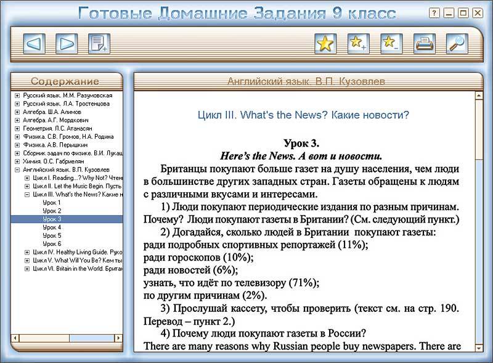Select Алгебра. Ш.А. Алимов label
493x363 pixels.
coord(52,112)
